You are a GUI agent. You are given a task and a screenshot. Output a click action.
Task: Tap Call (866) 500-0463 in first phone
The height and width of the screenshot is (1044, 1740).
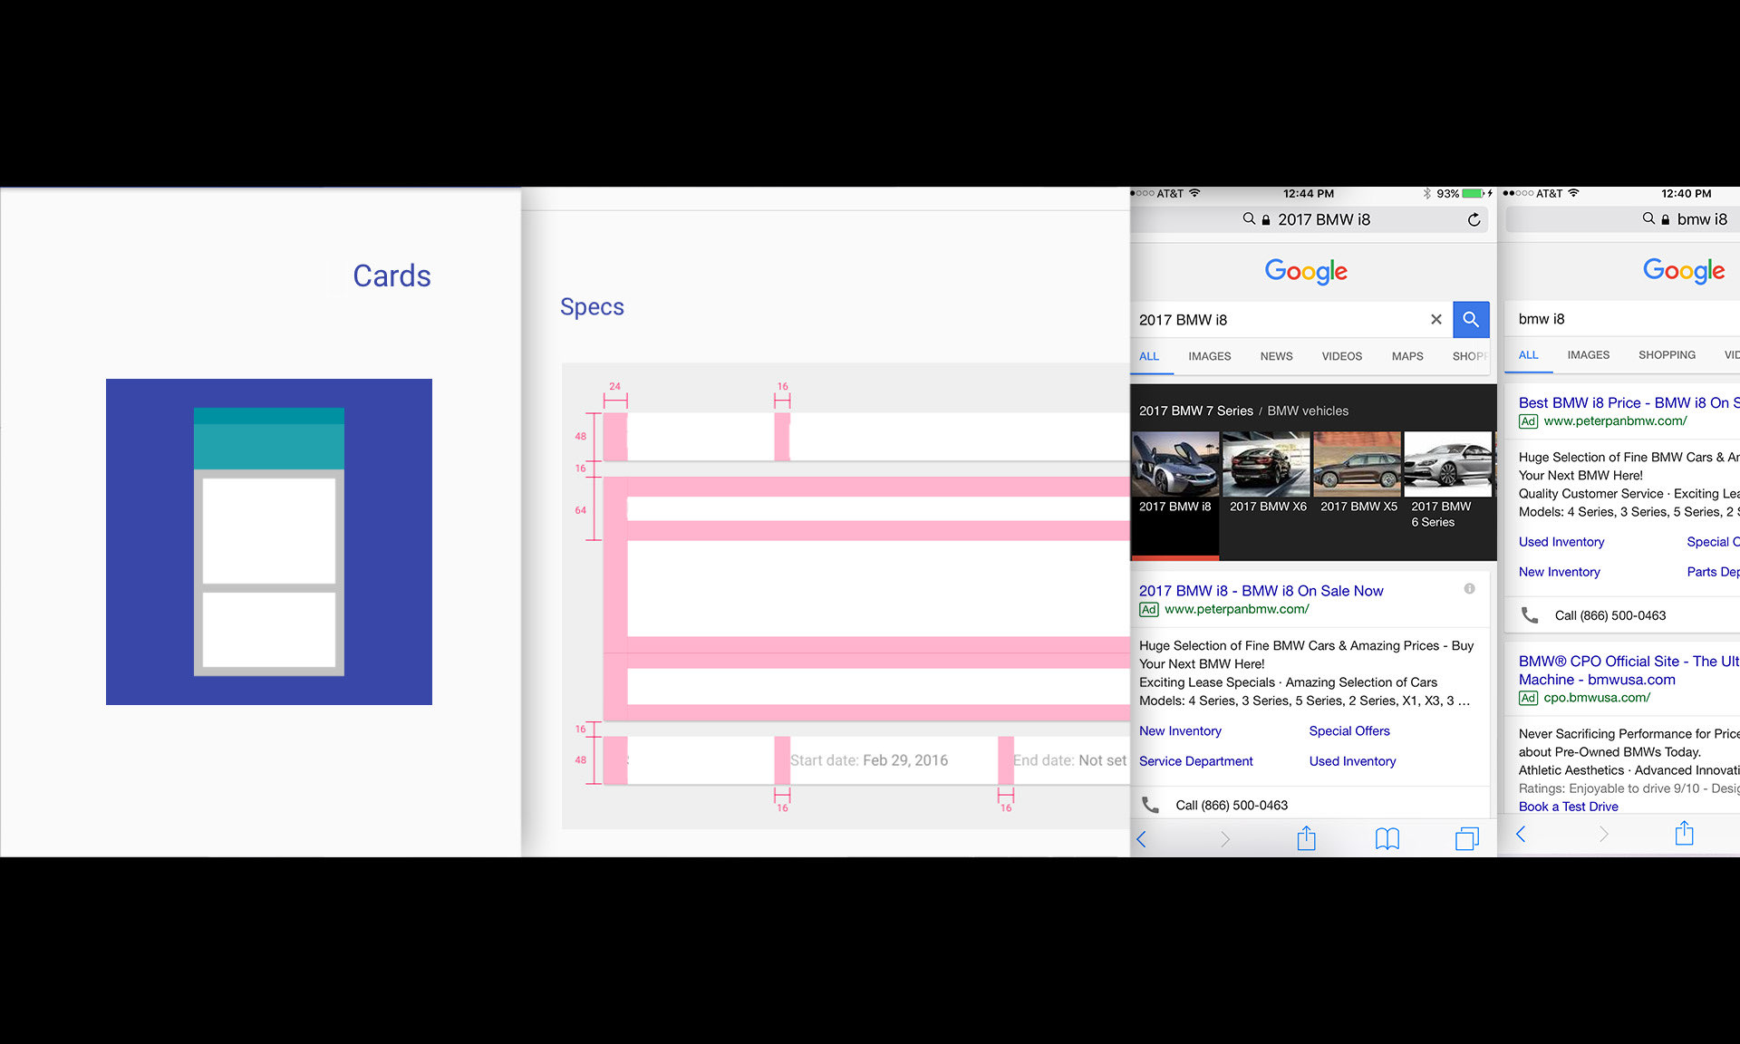coord(1232,805)
